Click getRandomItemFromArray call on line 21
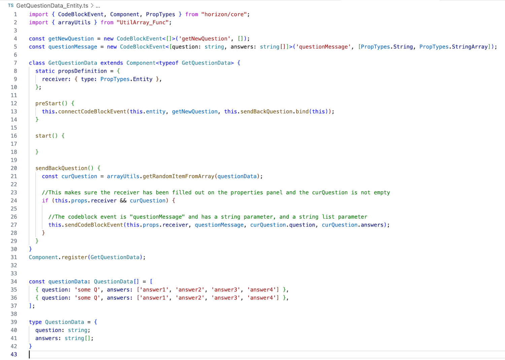 click(178, 176)
